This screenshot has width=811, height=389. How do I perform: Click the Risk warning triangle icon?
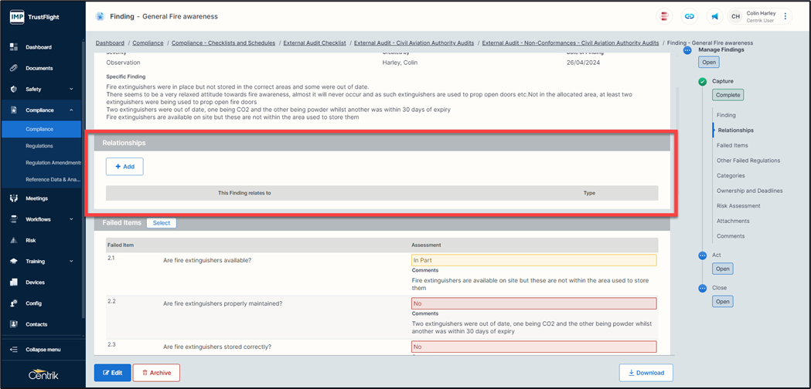coord(14,240)
